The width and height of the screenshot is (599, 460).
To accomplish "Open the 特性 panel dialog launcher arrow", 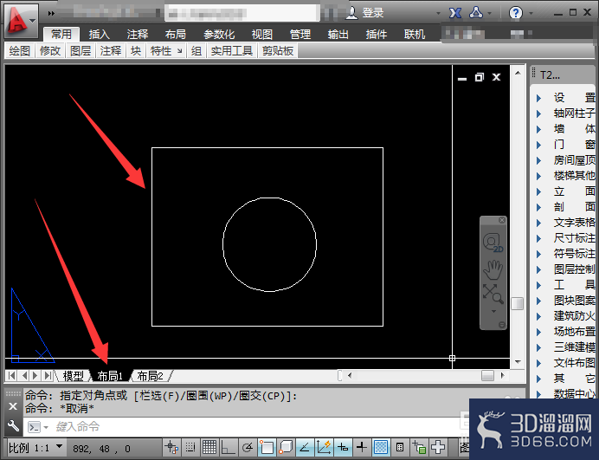I will [x=179, y=50].
